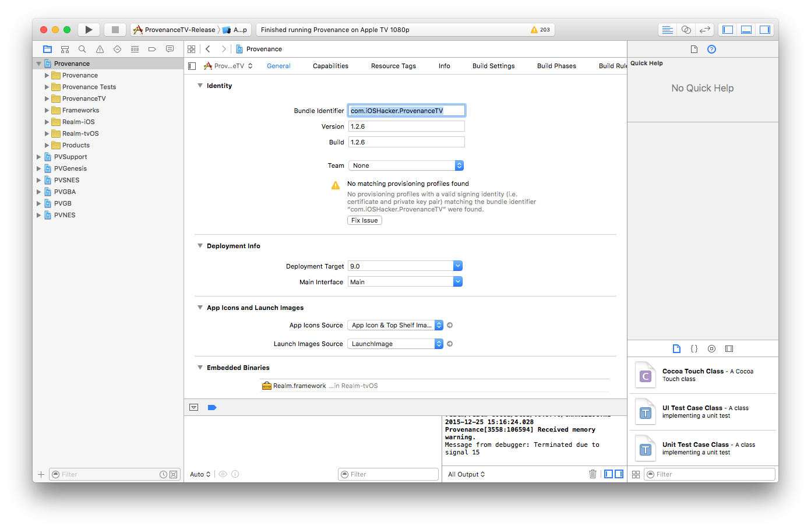
Task: Show the Object library
Action: 711,348
